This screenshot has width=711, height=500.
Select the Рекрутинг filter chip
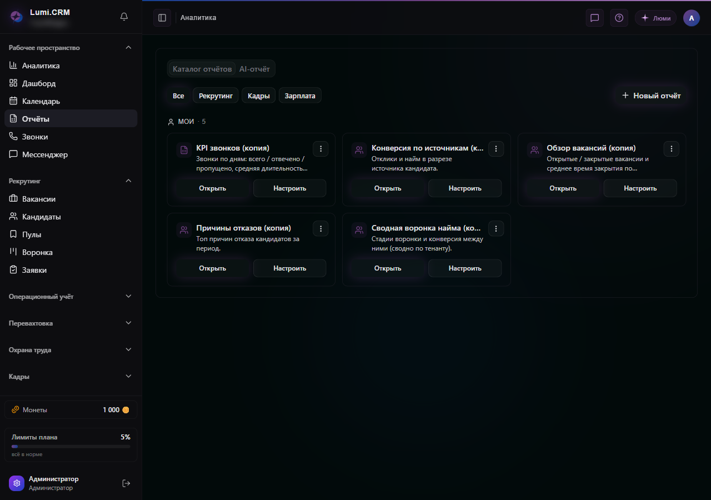click(216, 96)
